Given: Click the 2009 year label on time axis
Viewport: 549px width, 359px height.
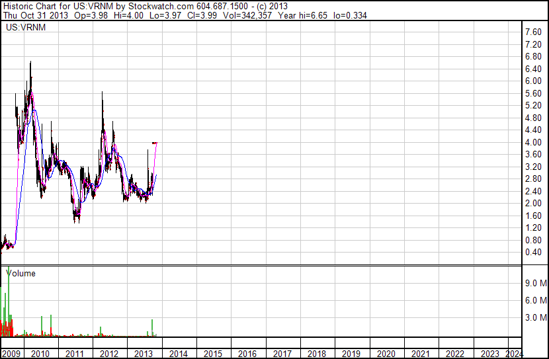Looking at the screenshot, I should point(11,354).
